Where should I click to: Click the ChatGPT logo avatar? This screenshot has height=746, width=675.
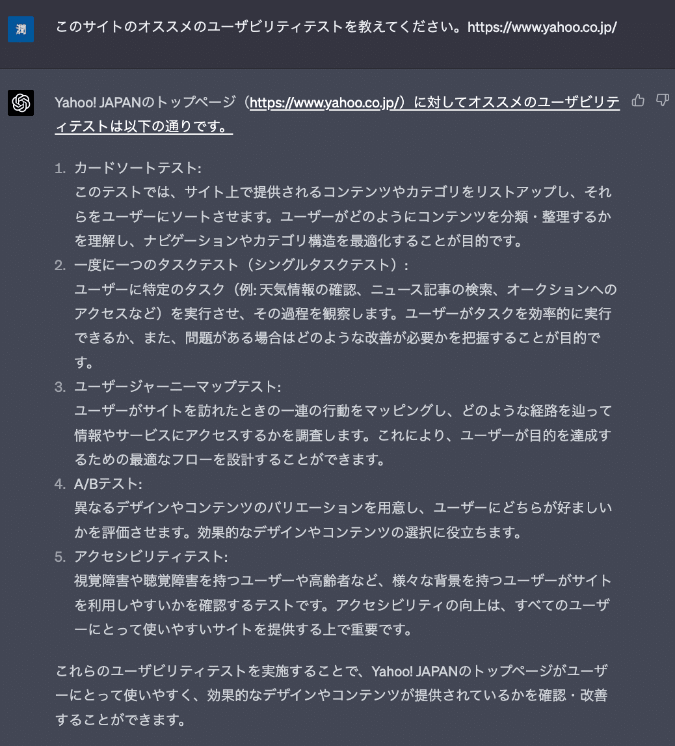[21, 103]
